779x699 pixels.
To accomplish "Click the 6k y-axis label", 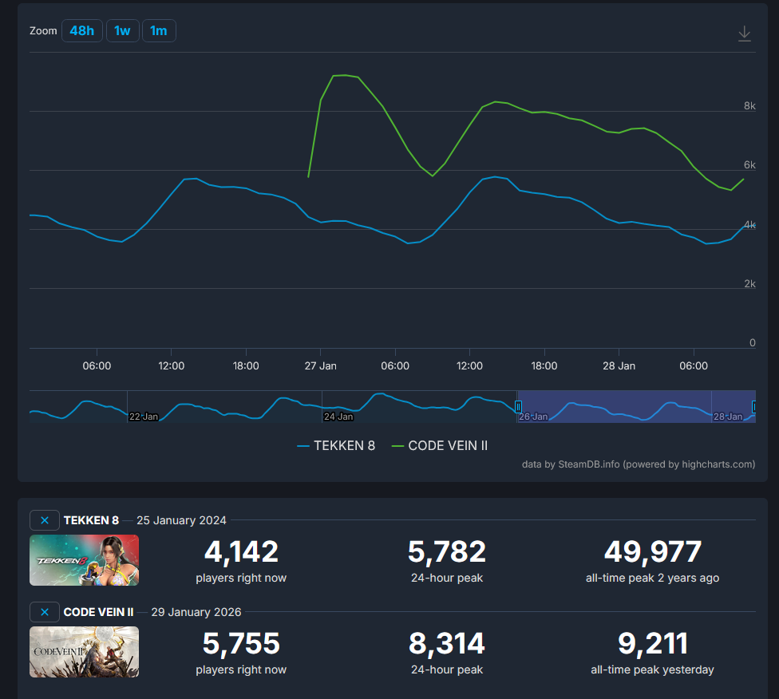I will [x=749, y=165].
